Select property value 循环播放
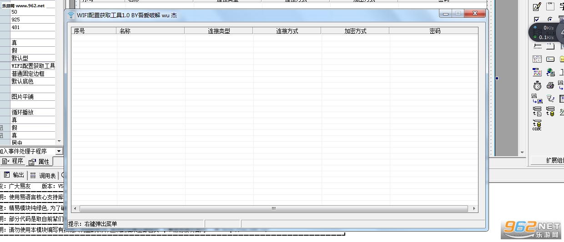 (x=33, y=112)
